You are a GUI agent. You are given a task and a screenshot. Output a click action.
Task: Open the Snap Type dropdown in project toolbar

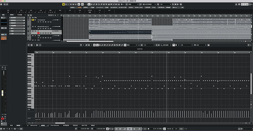pyautogui.click(x=133, y=4)
